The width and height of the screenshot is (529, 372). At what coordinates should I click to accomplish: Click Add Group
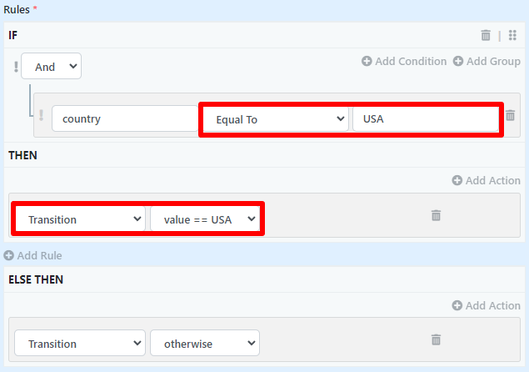pos(487,61)
